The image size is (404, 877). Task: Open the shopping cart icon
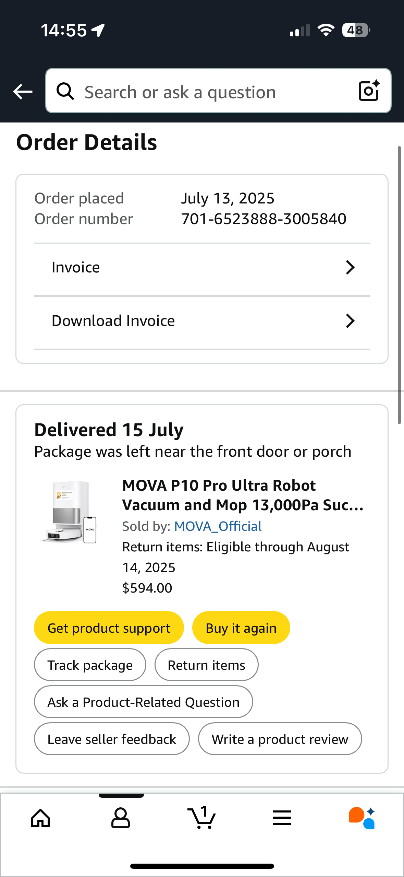[202, 818]
